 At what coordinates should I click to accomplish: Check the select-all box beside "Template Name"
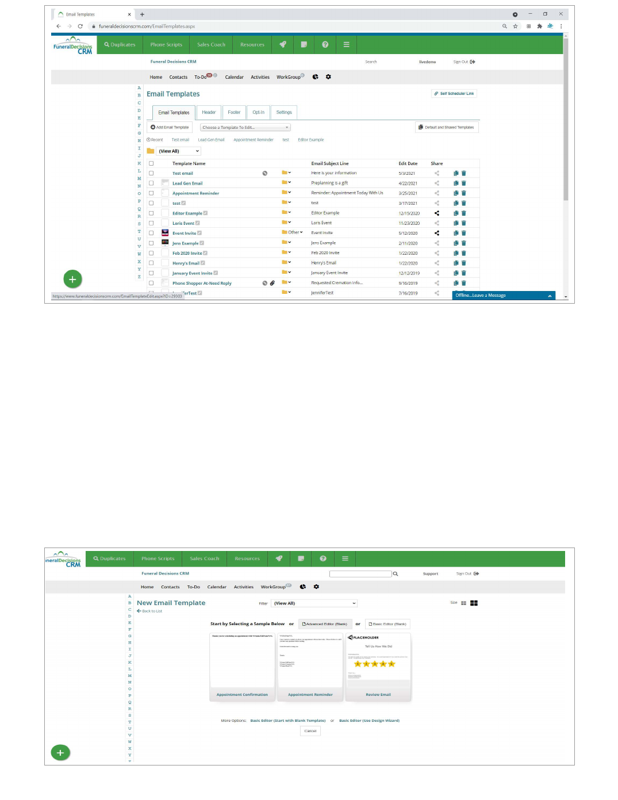pyautogui.click(x=151, y=163)
